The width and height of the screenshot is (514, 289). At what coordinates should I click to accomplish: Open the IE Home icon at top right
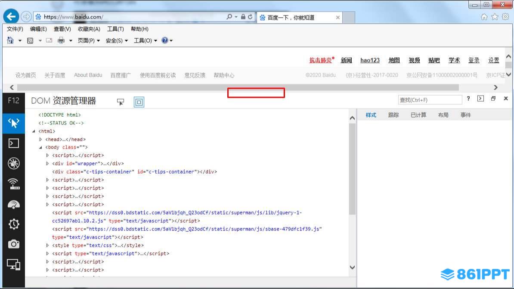(484, 17)
